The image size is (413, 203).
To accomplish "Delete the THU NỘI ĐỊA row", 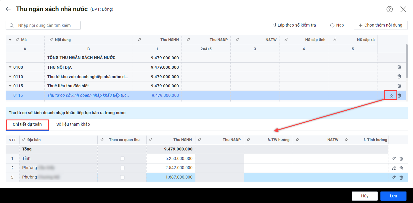I will (399, 67).
